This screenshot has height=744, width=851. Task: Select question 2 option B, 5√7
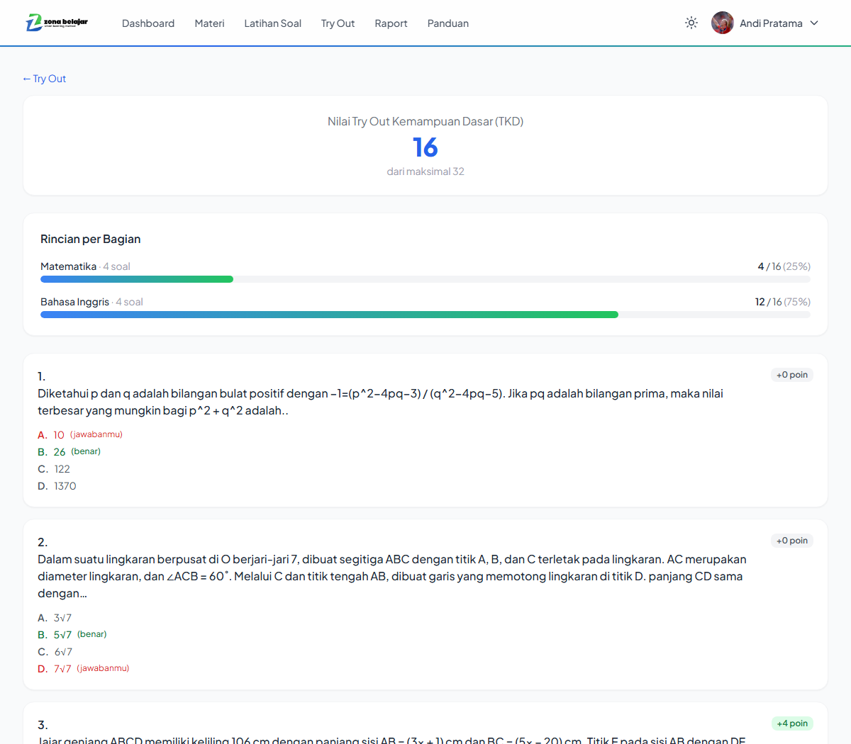click(x=72, y=635)
